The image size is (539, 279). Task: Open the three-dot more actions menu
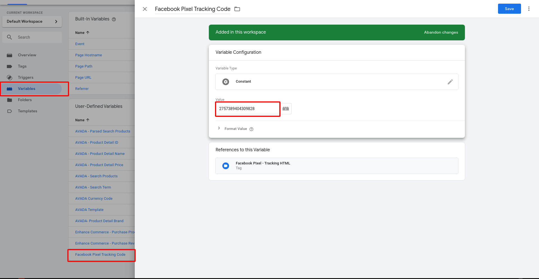[529, 9]
